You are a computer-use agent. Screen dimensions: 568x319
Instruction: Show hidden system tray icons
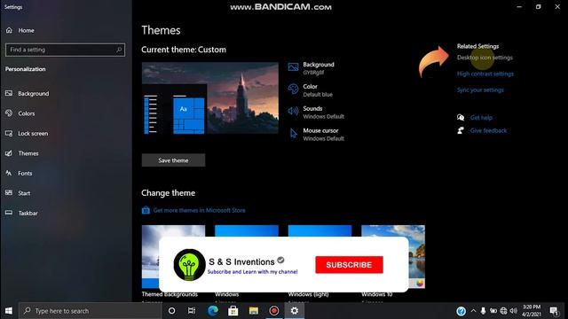tap(473, 311)
